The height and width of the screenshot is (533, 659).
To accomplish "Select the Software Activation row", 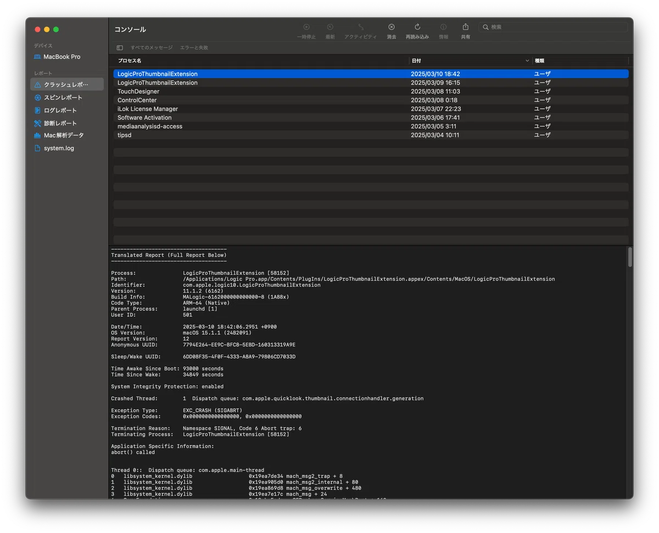I will point(371,117).
